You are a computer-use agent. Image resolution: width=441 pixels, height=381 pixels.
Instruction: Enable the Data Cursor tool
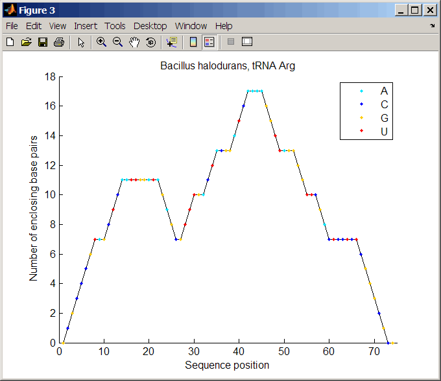[172, 42]
